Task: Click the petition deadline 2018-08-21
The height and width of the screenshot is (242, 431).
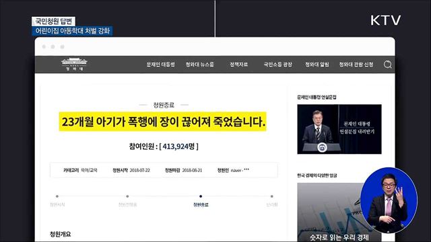Action: click(192, 170)
